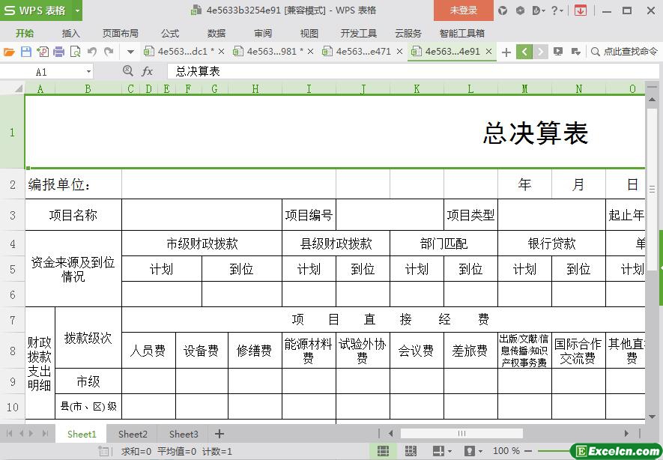Click the Save icon

click(25, 52)
